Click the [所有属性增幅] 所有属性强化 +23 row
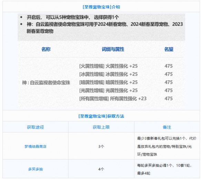This screenshot has width=201, height=180. point(113,99)
